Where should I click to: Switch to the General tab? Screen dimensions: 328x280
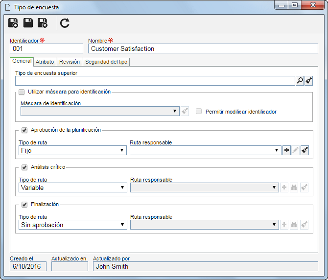pos(22,61)
